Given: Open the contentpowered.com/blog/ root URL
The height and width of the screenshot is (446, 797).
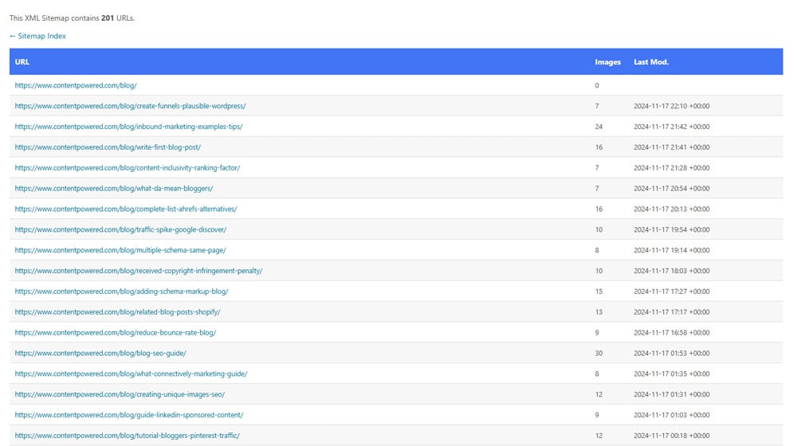Looking at the screenshot, I should [x=76, y=85].
